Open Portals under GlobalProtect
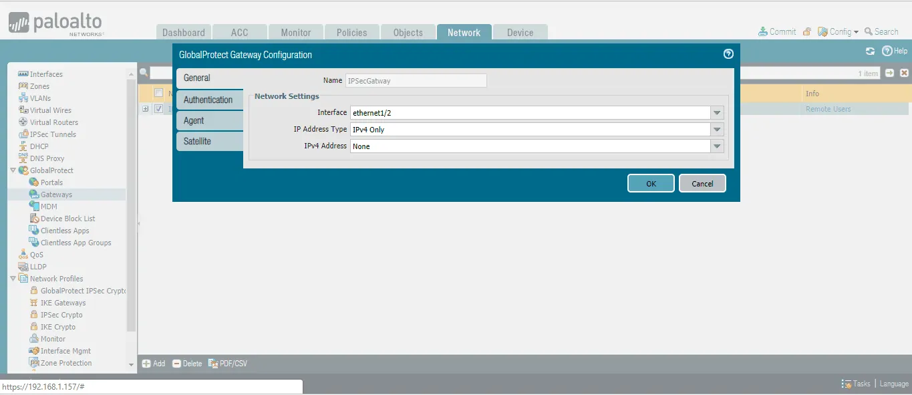912x395 pixels. (x=51, y=182)
